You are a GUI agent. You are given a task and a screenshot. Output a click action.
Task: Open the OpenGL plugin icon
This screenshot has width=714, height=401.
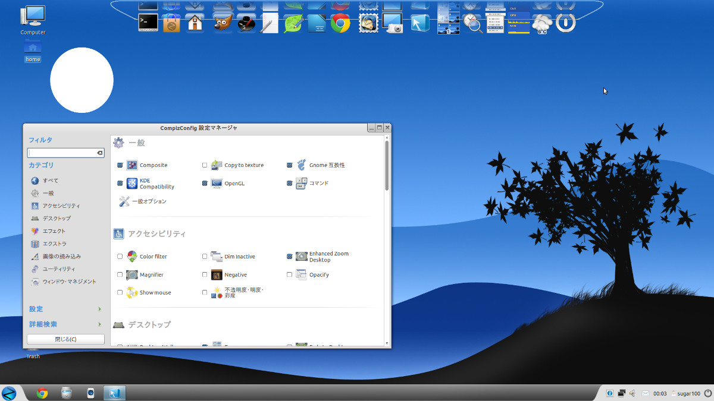(x=217, y=184)
